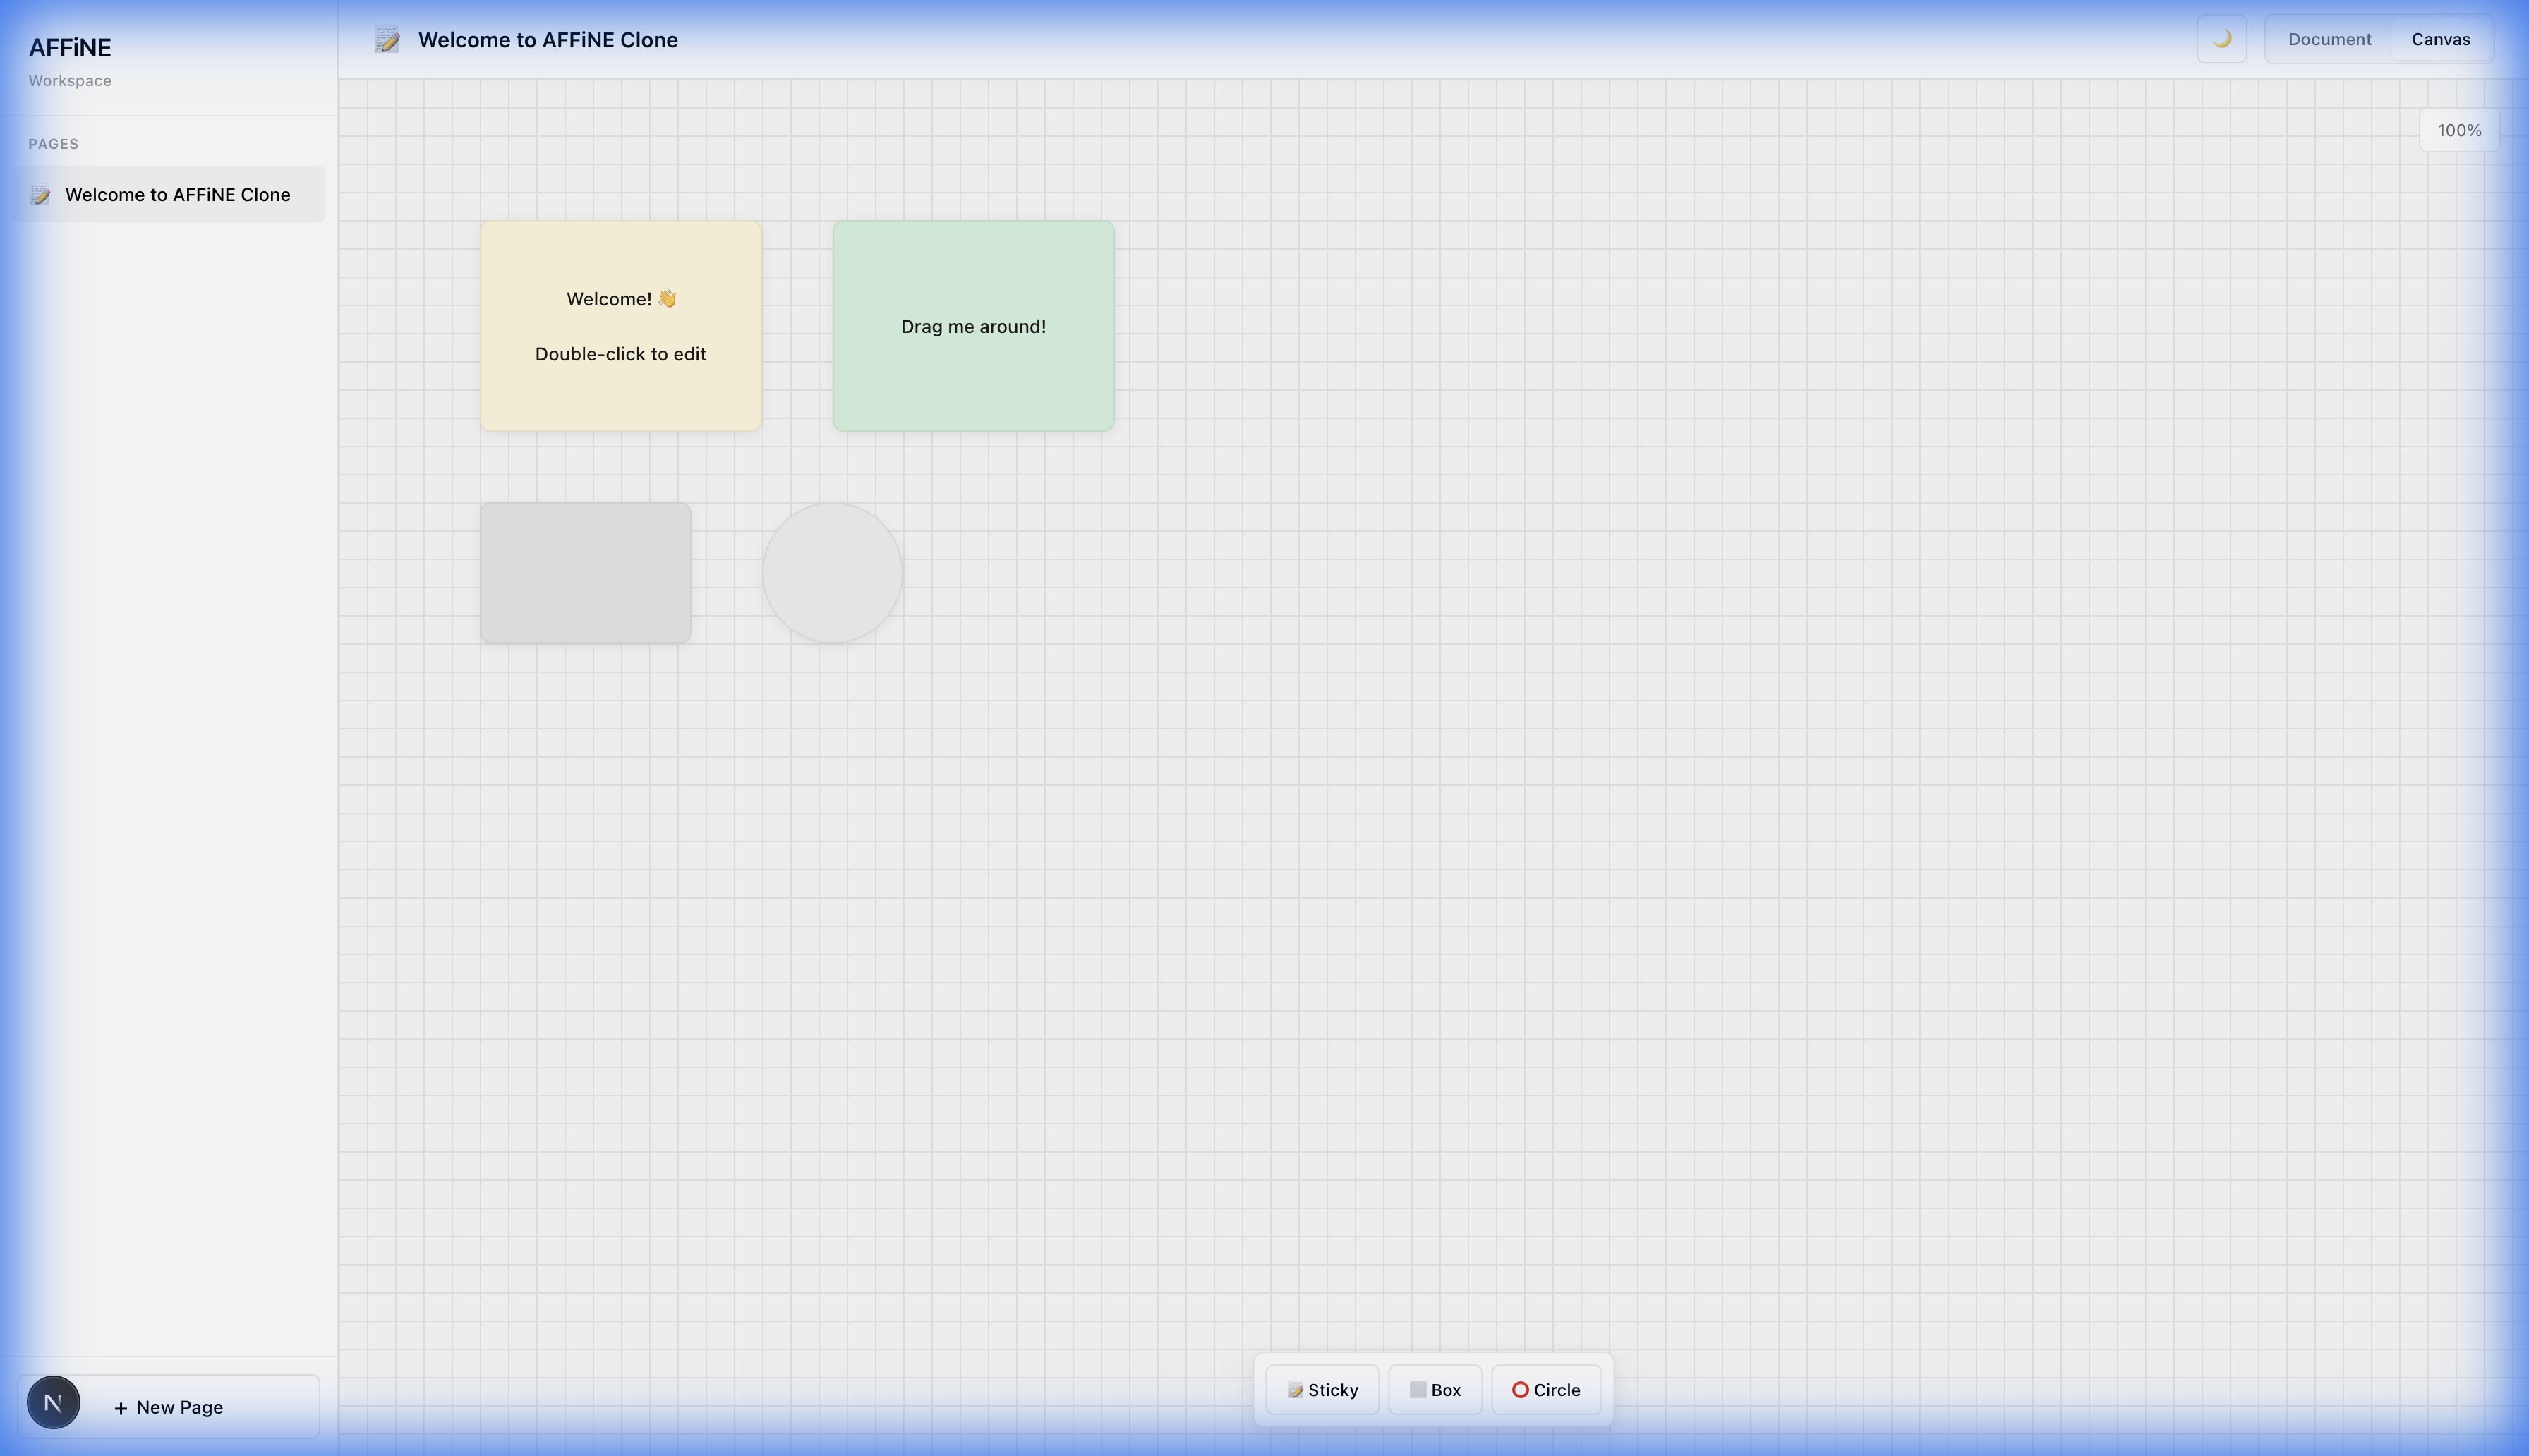This screenshot has width=2529, height=1456.
Task: Switch to Canvas view
Action: click(2440, 40)
